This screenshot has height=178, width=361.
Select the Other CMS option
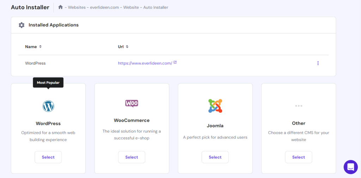click(299, 157)
